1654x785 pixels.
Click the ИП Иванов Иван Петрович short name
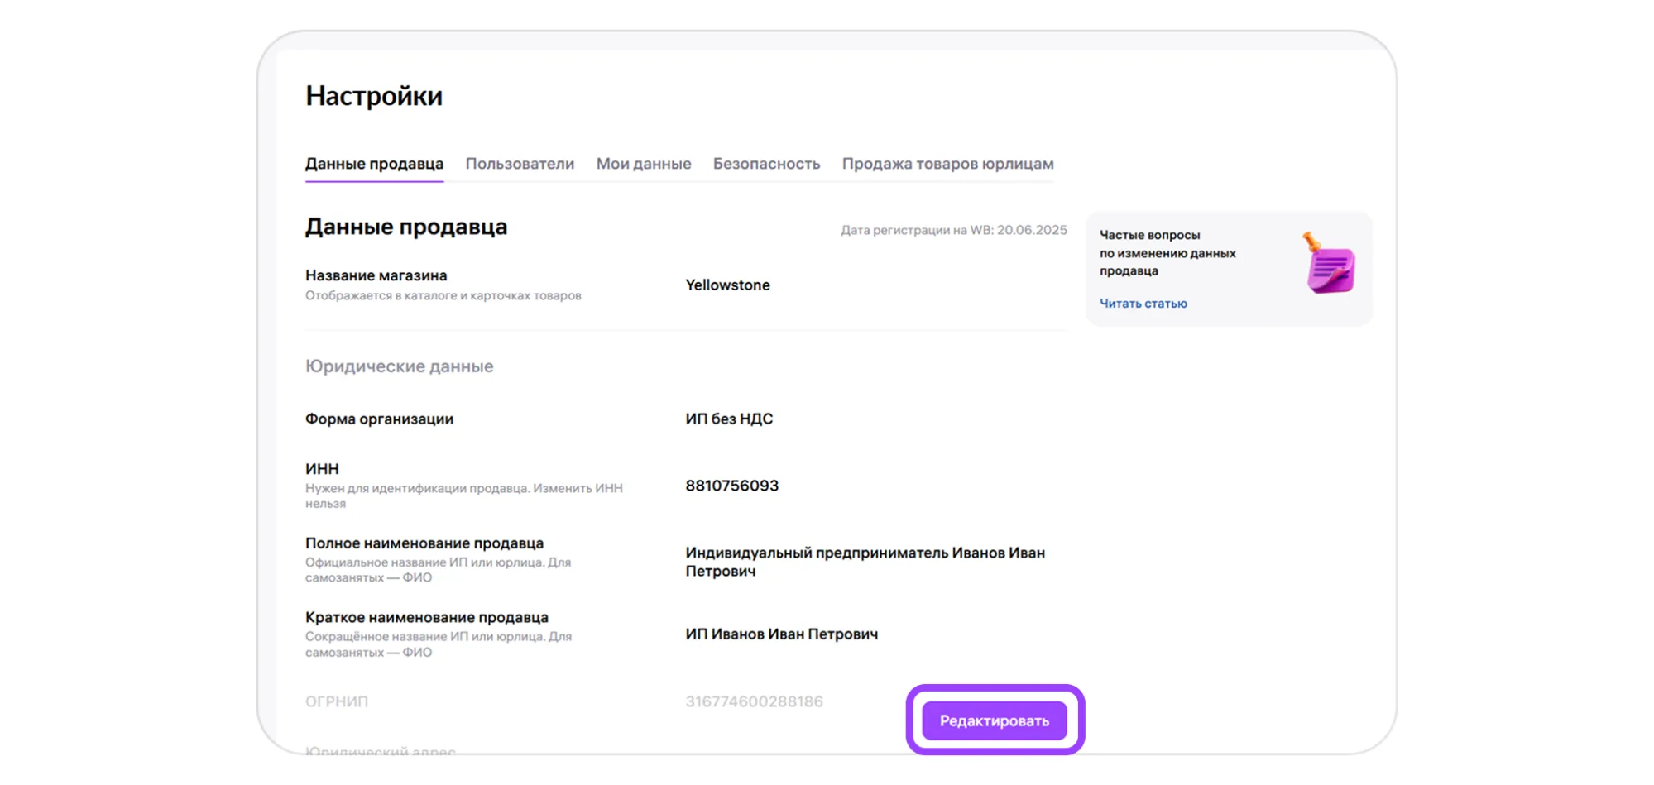pos(781,634)
